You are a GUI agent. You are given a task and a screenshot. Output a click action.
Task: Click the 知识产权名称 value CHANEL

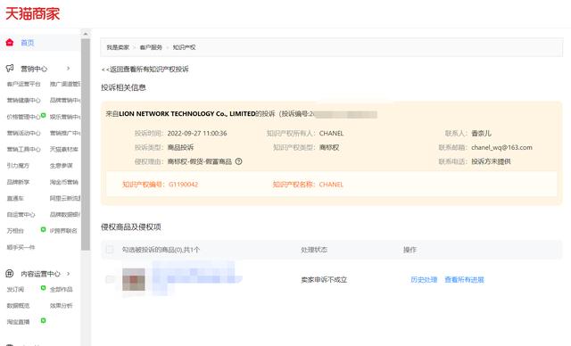click(331, 185)
